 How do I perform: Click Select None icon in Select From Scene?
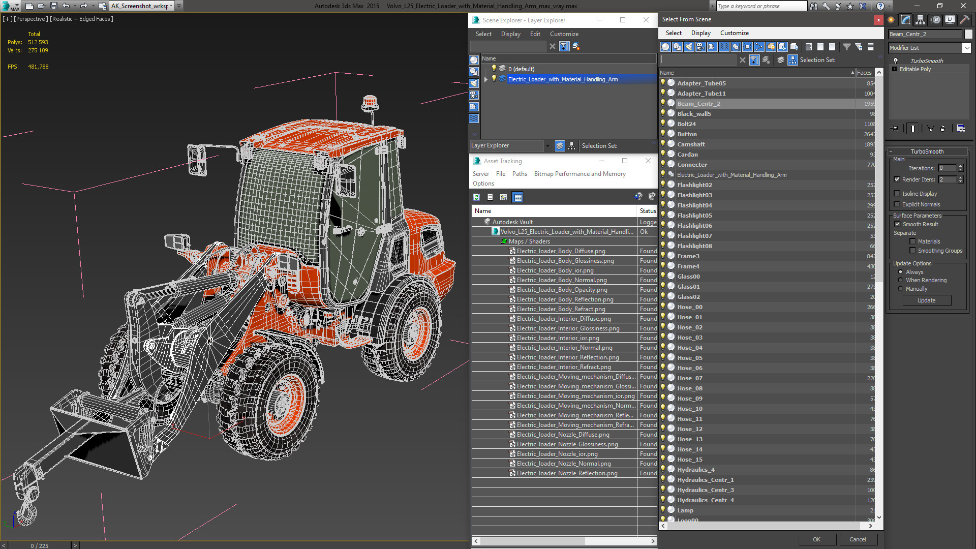(x=820, y=47)
